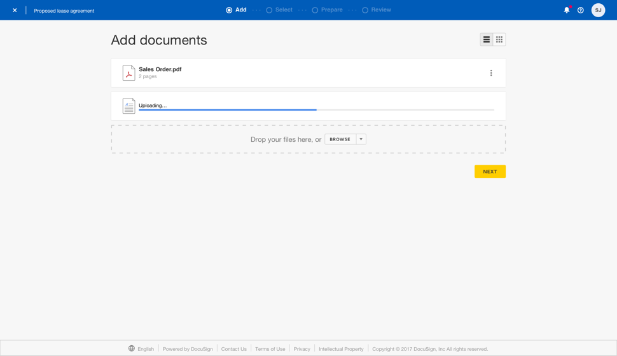Close the envelope with the X icon
Viewport: 617px width, 356px height.
(15, 10)
